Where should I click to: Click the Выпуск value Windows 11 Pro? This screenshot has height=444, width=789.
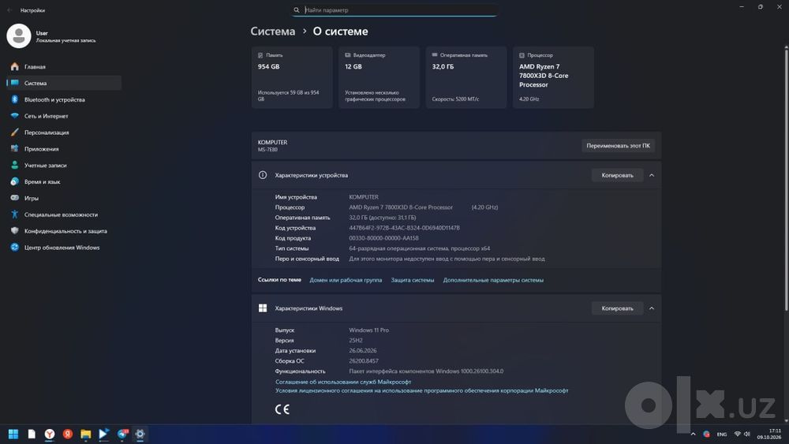coord(368,330)
